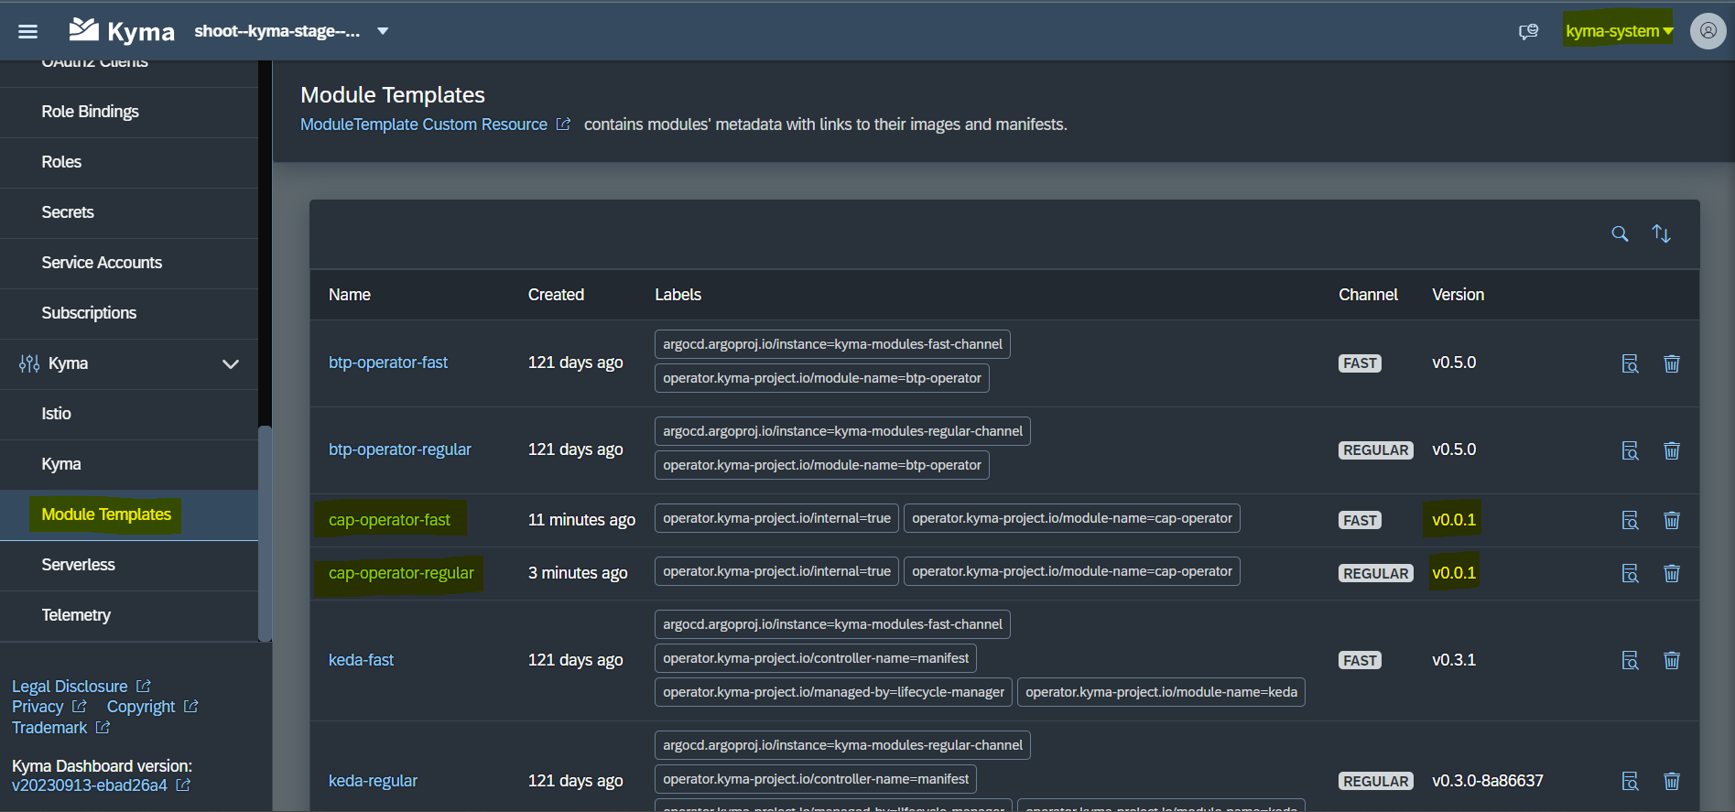Click the Channel column header
Image resolution: width=1735 pixels, height=812 pixels.
tap(1368, 295)
